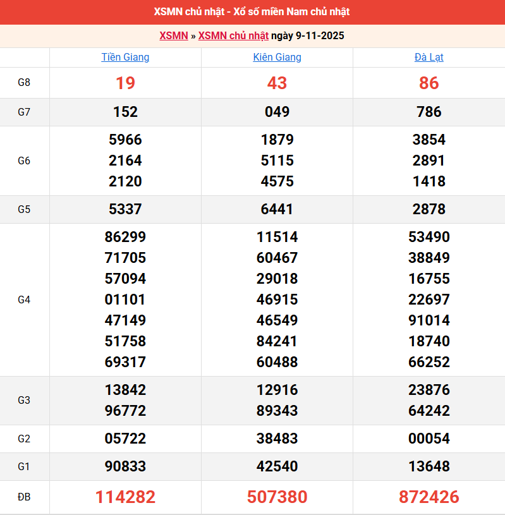
Task: Click the red header title 'XSMN chủ nhật - Xổ số miền Nam chủ nhật'
Action: (252, 12)
